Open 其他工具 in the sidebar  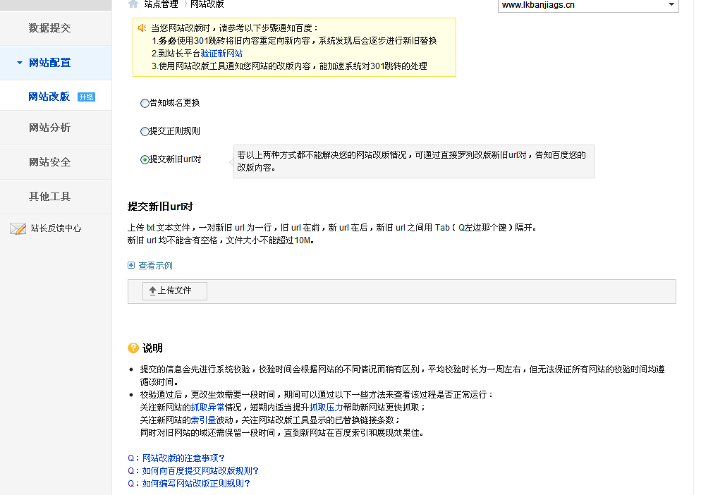click(49, 197)
